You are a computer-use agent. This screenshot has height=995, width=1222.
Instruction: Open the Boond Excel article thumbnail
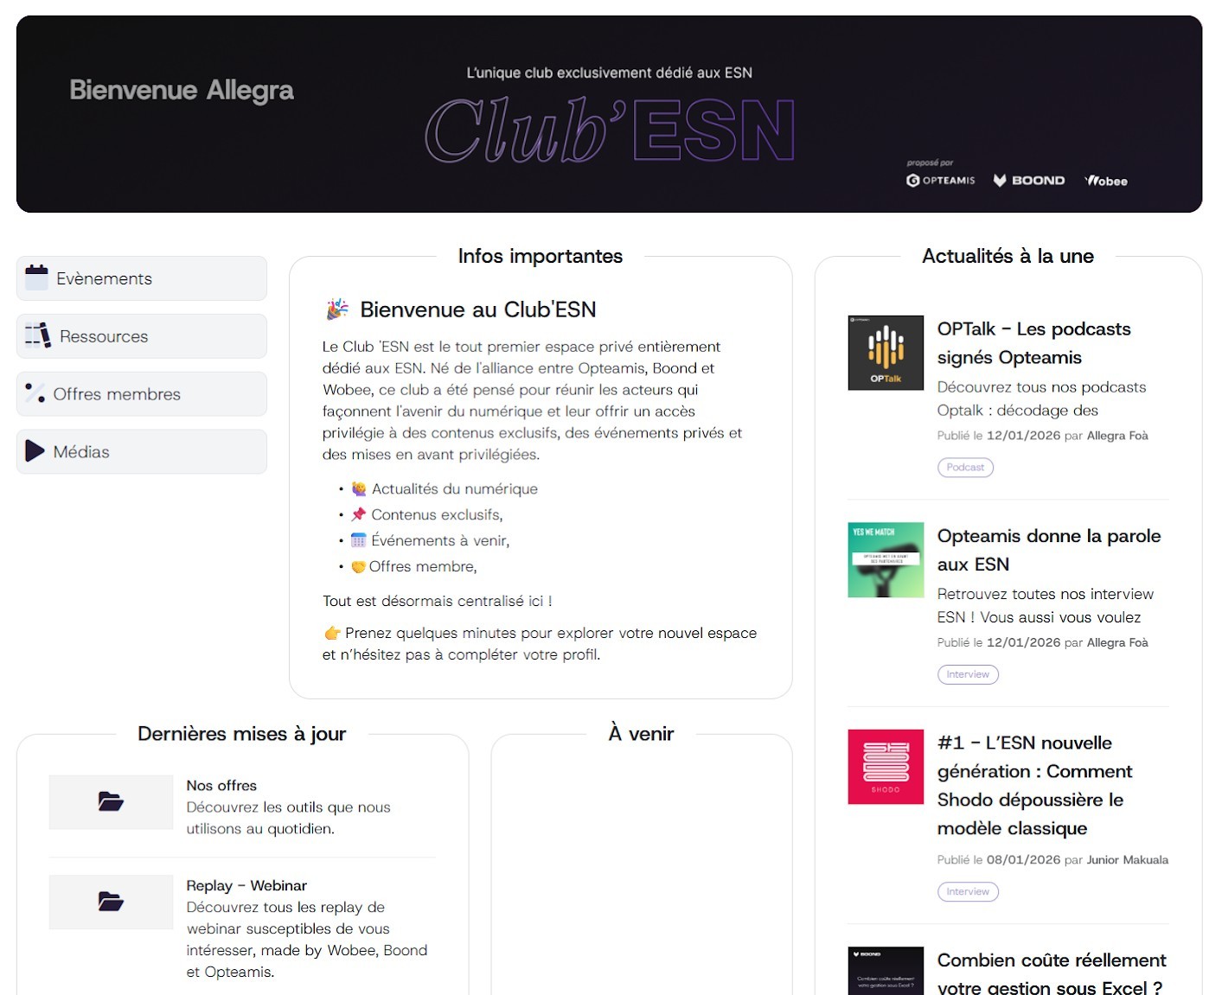(x=886, y=971)
